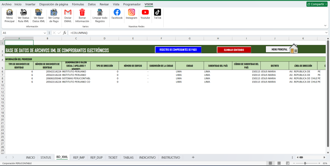Switch to Normal view in status bar

[x=270, y=163]
